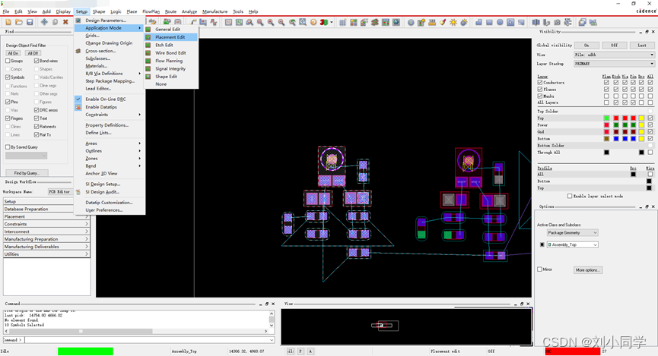
Task: Open the Package Geometry class dropdown
Action: coord(573,232)
